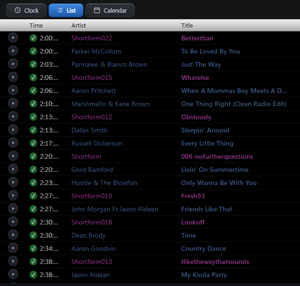
Task: Select the title When A Mommas Boy Meets A D...
Action: coord(234,91)
